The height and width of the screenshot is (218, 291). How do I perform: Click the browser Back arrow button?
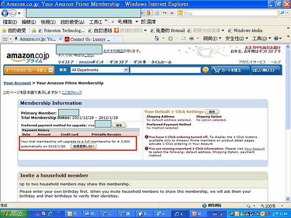click(5, 13)
